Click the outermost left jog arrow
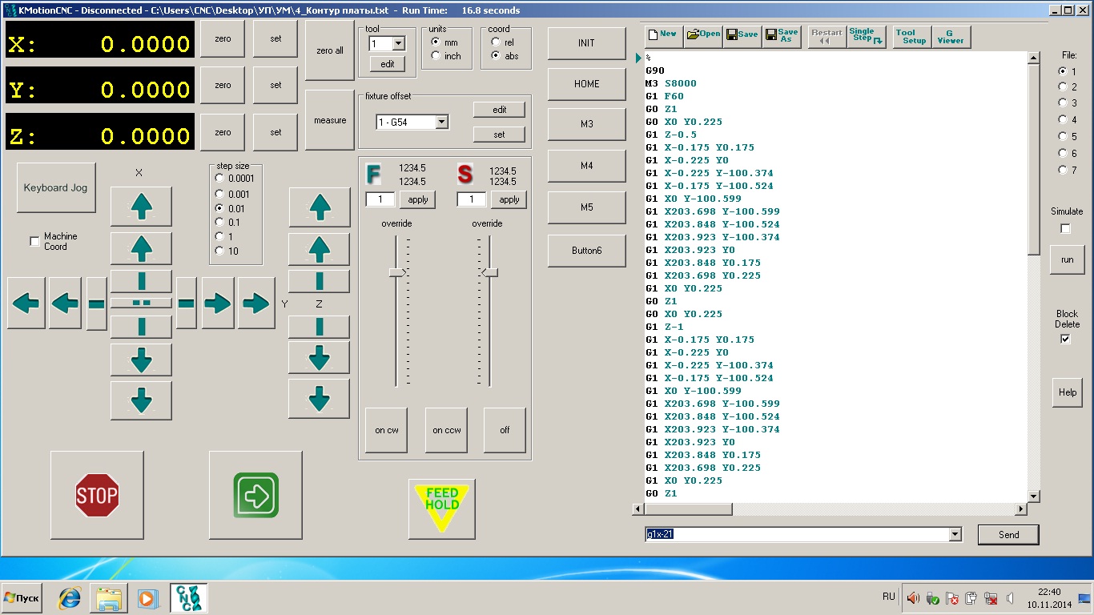The image size is (1094, 615). [26, 303]
